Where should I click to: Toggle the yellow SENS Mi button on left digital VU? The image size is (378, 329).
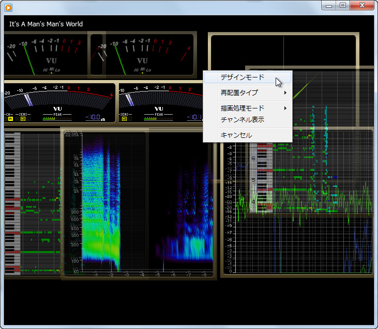(23, 119)
